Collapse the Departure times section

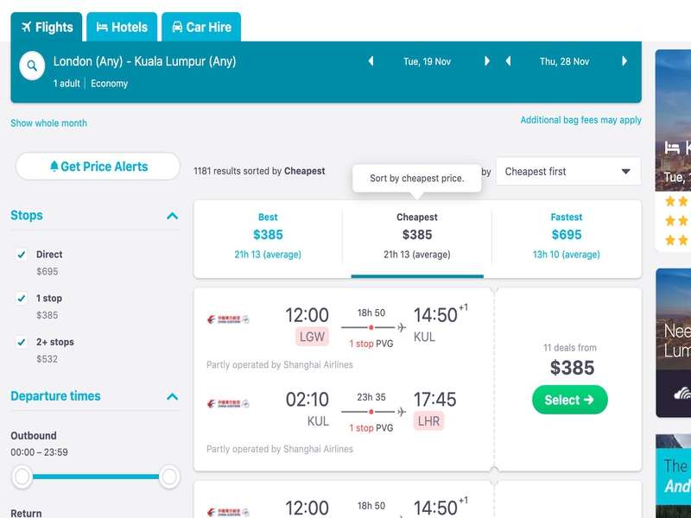click(x=172, y=397)
